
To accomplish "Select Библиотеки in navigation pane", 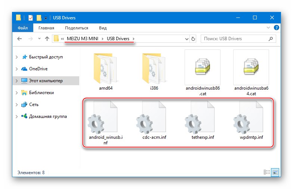I will (x=41, y=93).
